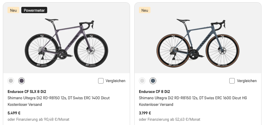Screen dimensions: 271x125
Task: Enable Vergleichen checkbox on Endurace CF 8 Di2
Action: click(232, 81)
